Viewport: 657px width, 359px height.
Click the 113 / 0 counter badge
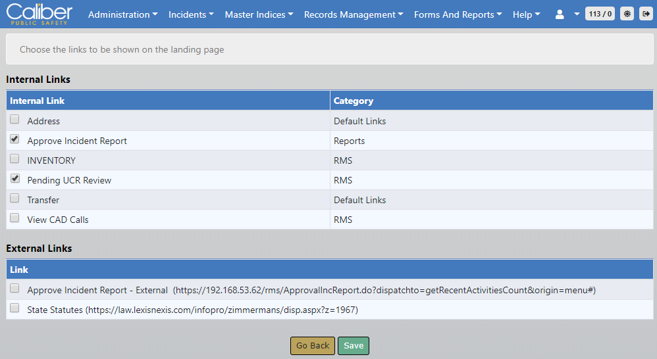pyautogui.click(x=600, y=14)
